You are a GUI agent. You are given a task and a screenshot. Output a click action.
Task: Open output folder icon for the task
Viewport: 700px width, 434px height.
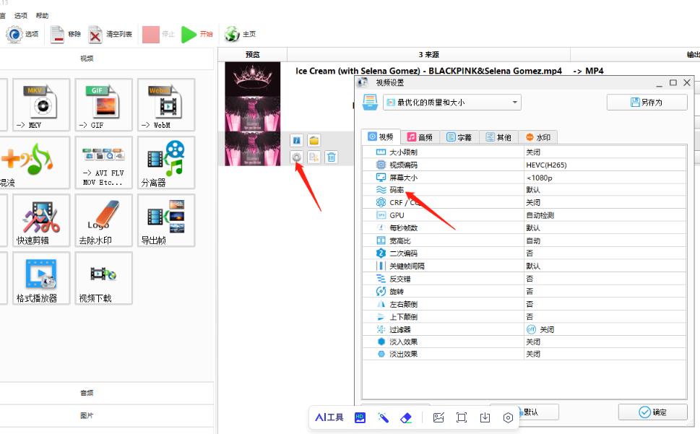click(314, 141)
